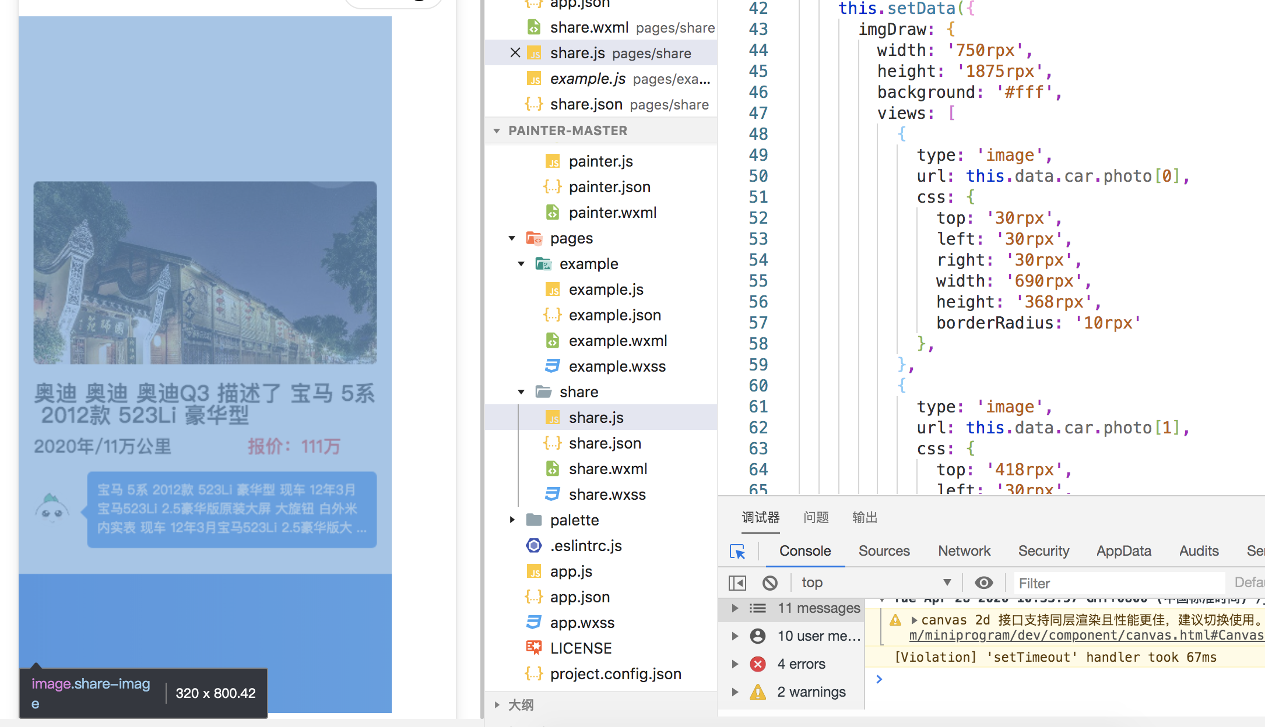
Task: Click the user icon beside 10 user messages
Action: (758, 636)
